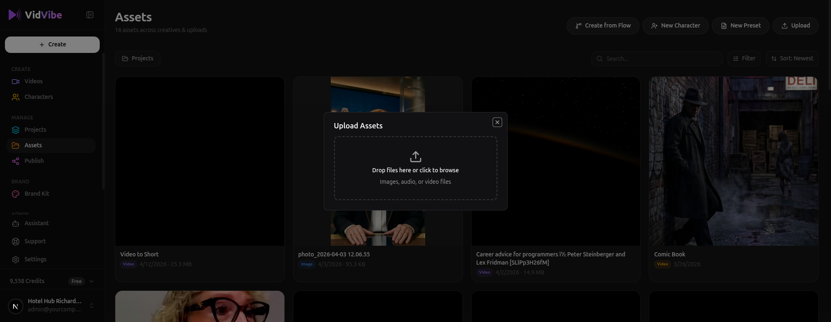Focus the Search assets field
This screenshot has width=831, height=322.
tap(657, 59)
